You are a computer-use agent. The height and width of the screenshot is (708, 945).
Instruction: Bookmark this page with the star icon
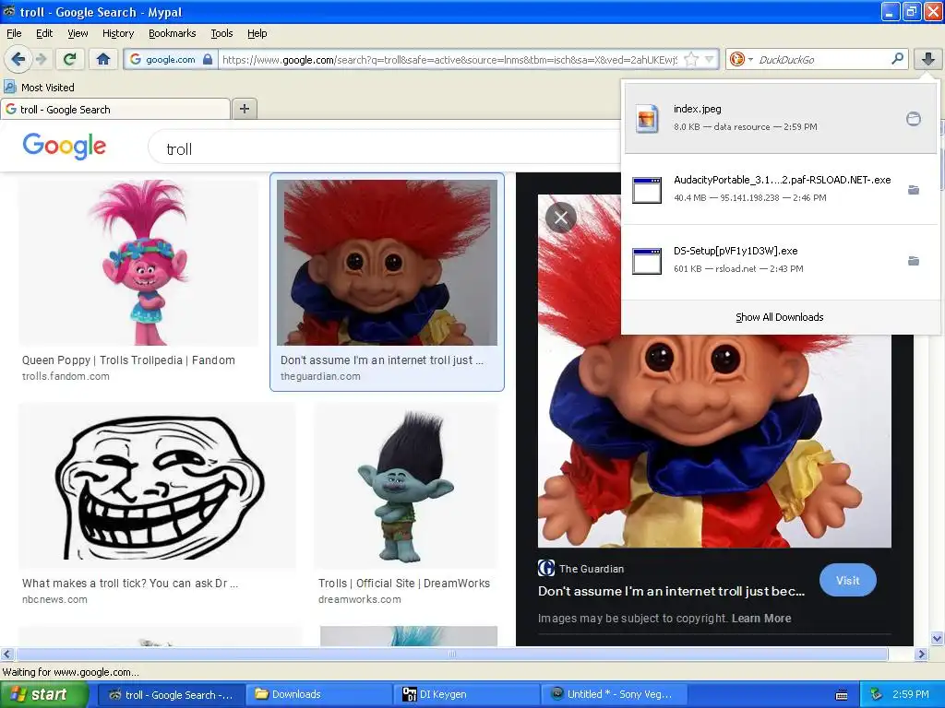coord(690,59)
